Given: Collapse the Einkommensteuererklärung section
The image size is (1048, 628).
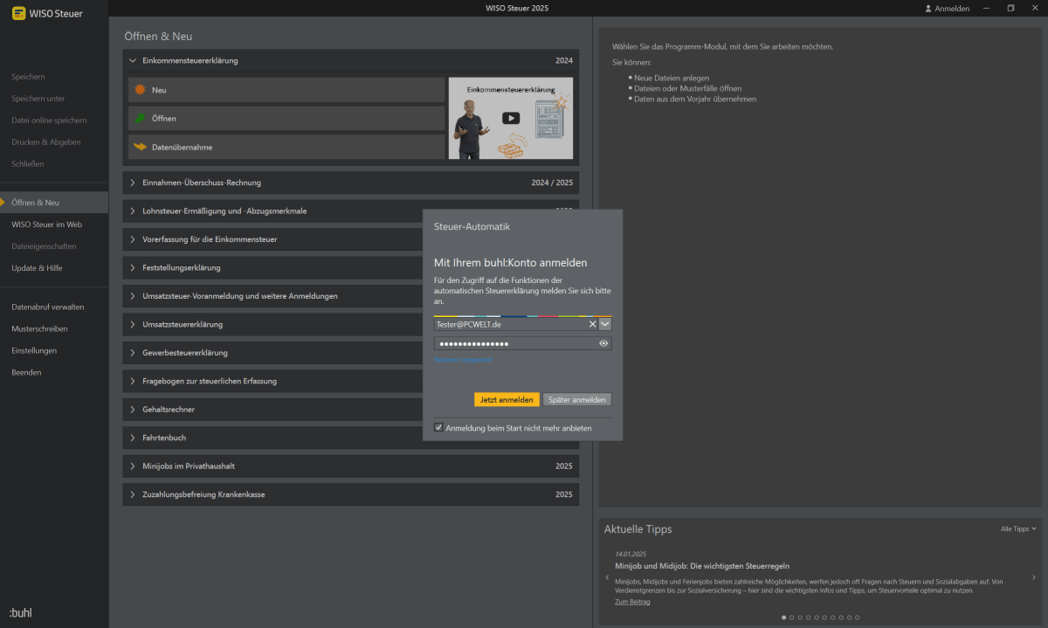Looking at the screenshot, I should point(133,61).
